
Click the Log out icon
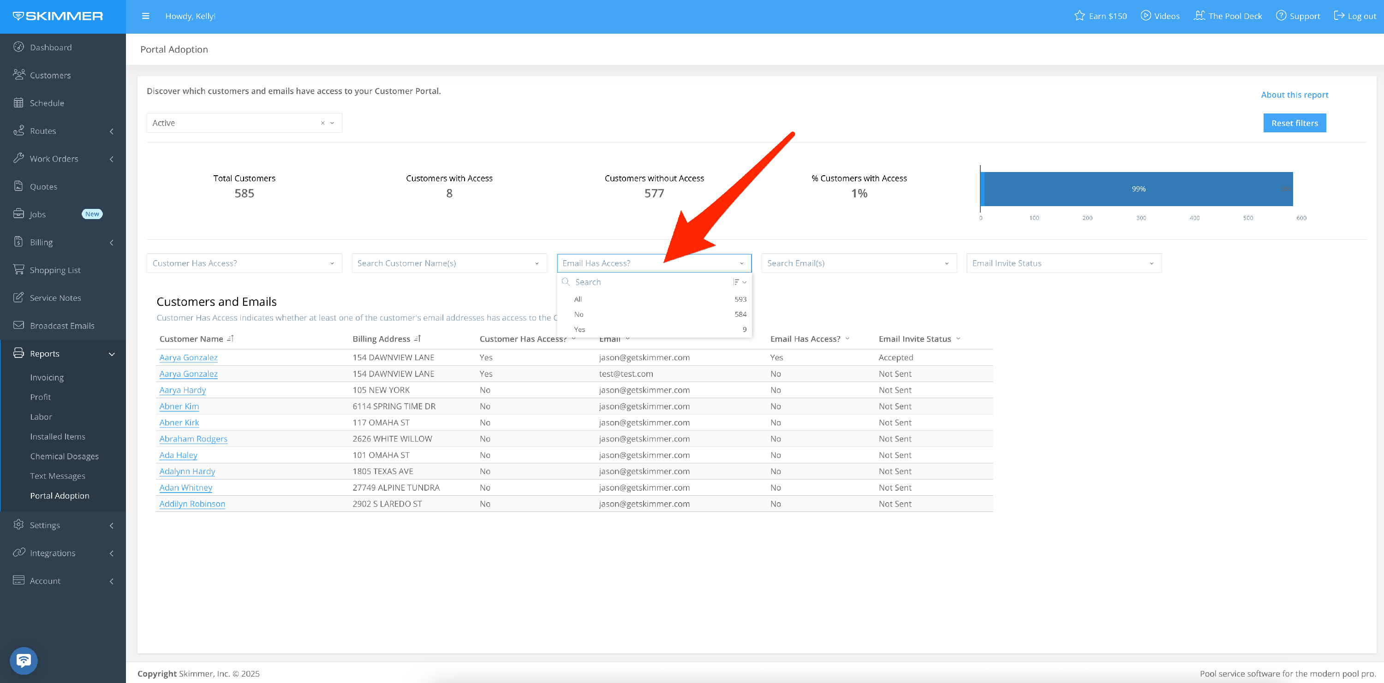click(x=1338, y=16)
